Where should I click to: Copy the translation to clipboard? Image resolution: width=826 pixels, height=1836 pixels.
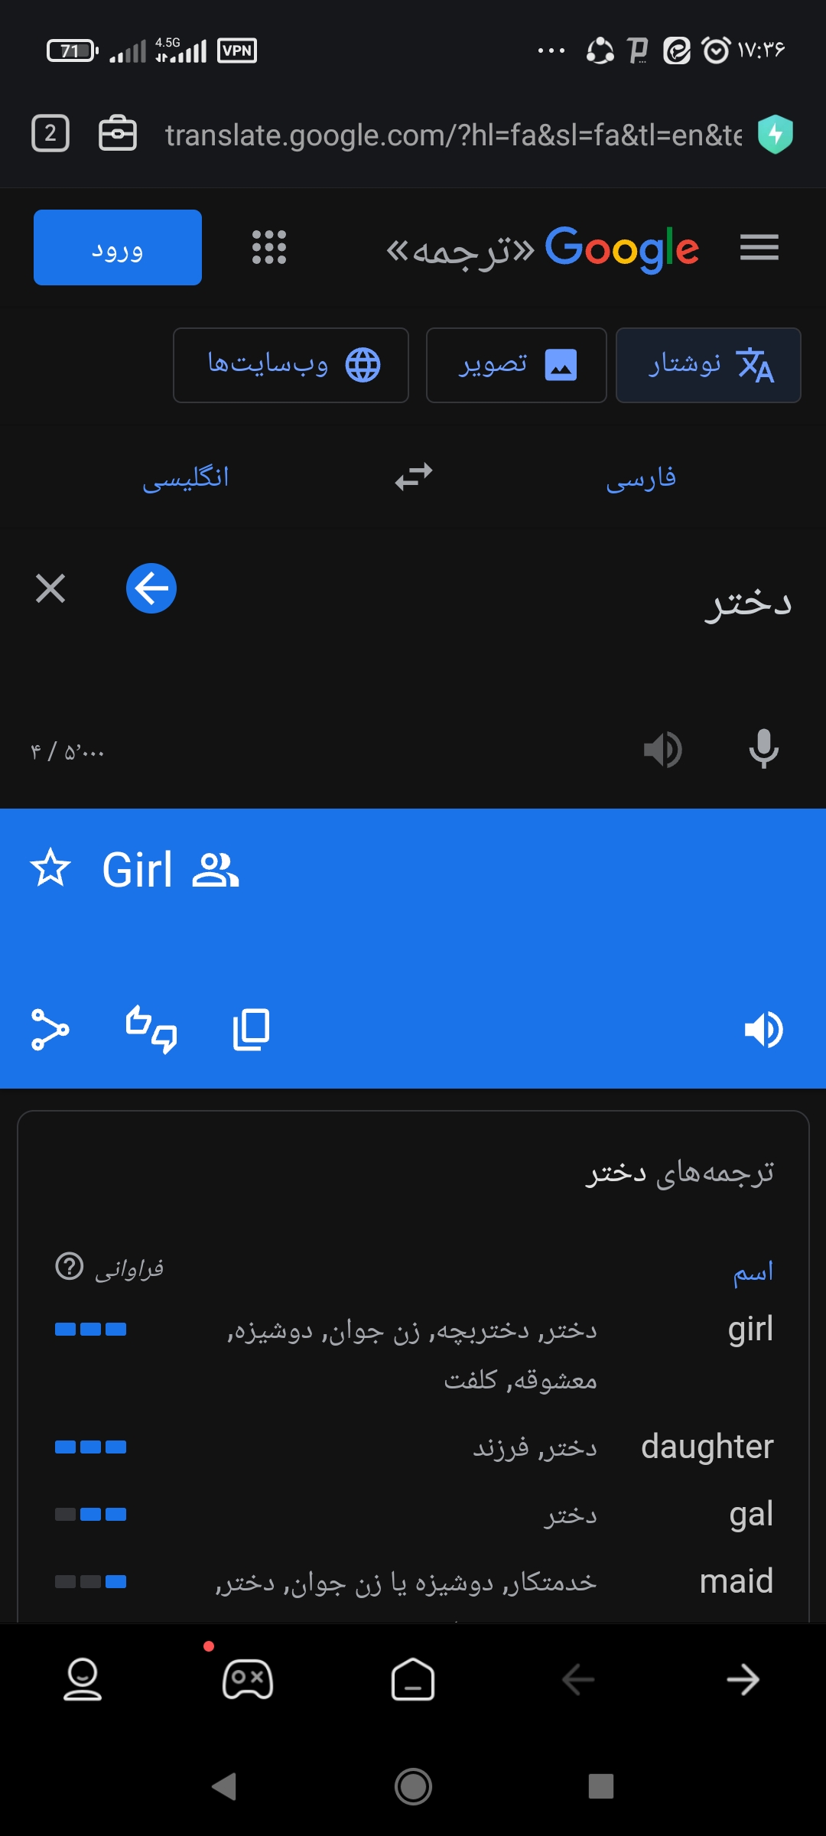[251, 1029]
